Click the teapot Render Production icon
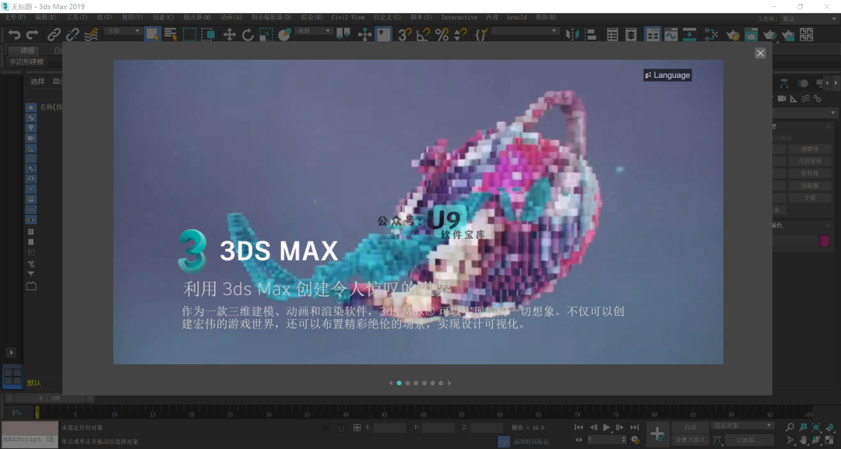This screenshot has width=841, height=449. pyautogui.click(x=770, y=34)
